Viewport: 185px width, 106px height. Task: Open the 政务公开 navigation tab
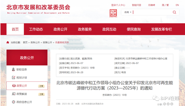coord(60,29)
